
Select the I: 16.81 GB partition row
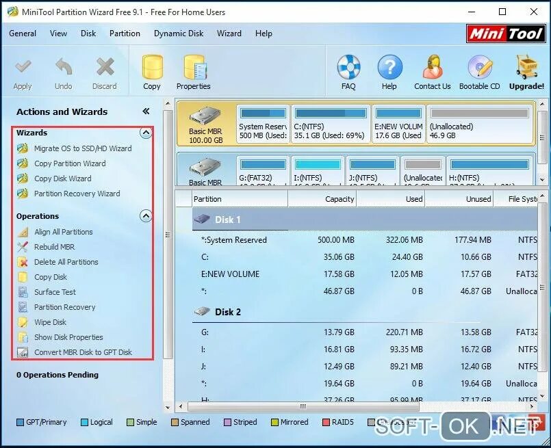point(365,350)
